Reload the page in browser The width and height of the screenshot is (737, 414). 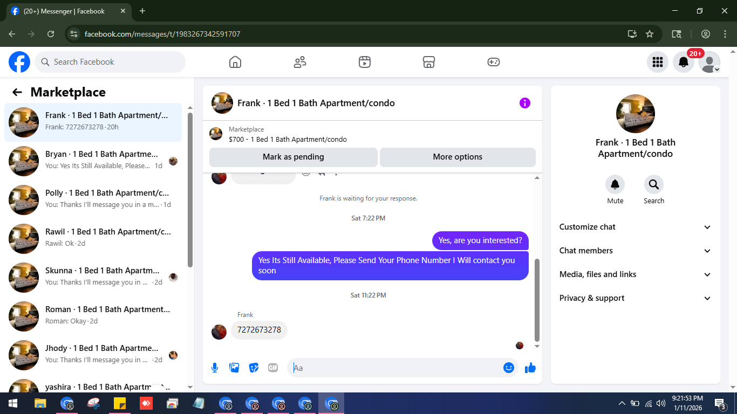tap(51, 34)
